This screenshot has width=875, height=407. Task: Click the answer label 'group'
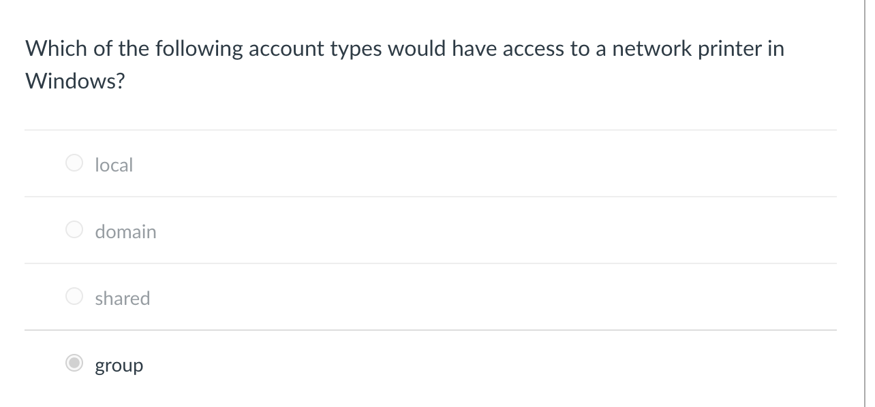pyautogui.click(x=119, y=365)
